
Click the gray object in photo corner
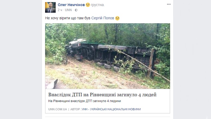[x=52, y=84]
